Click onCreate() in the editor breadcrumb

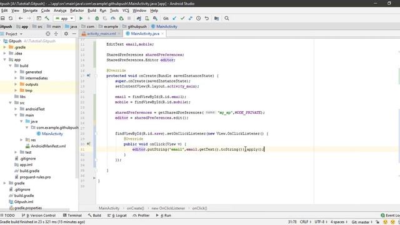pyautogui.click(x=136, y=208)
